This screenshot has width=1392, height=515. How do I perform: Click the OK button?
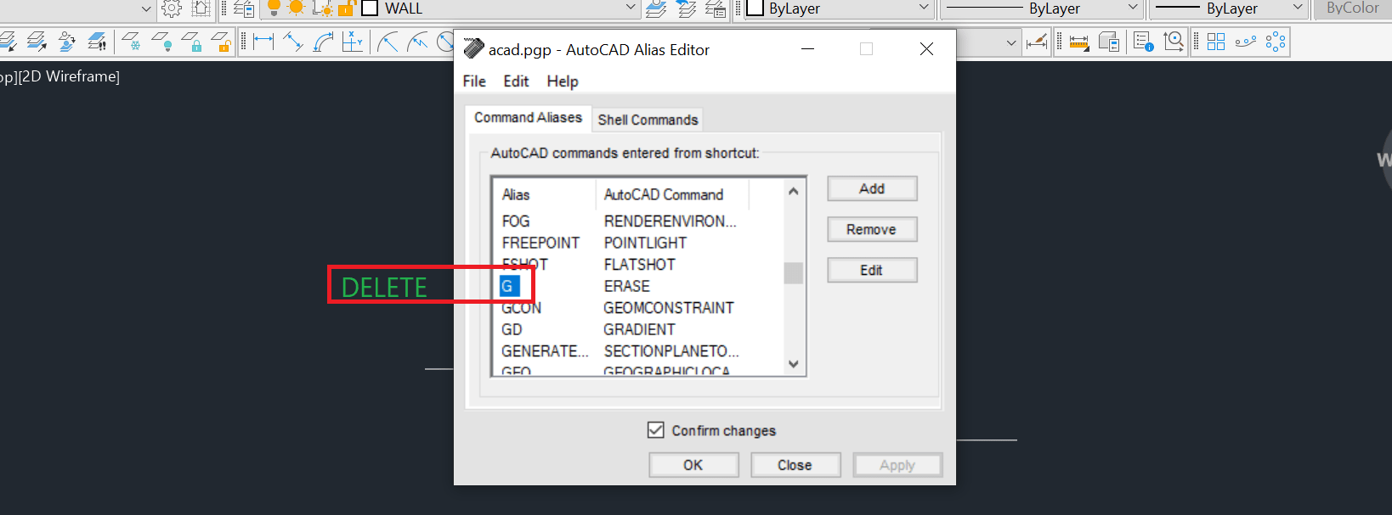pos(693,465)
